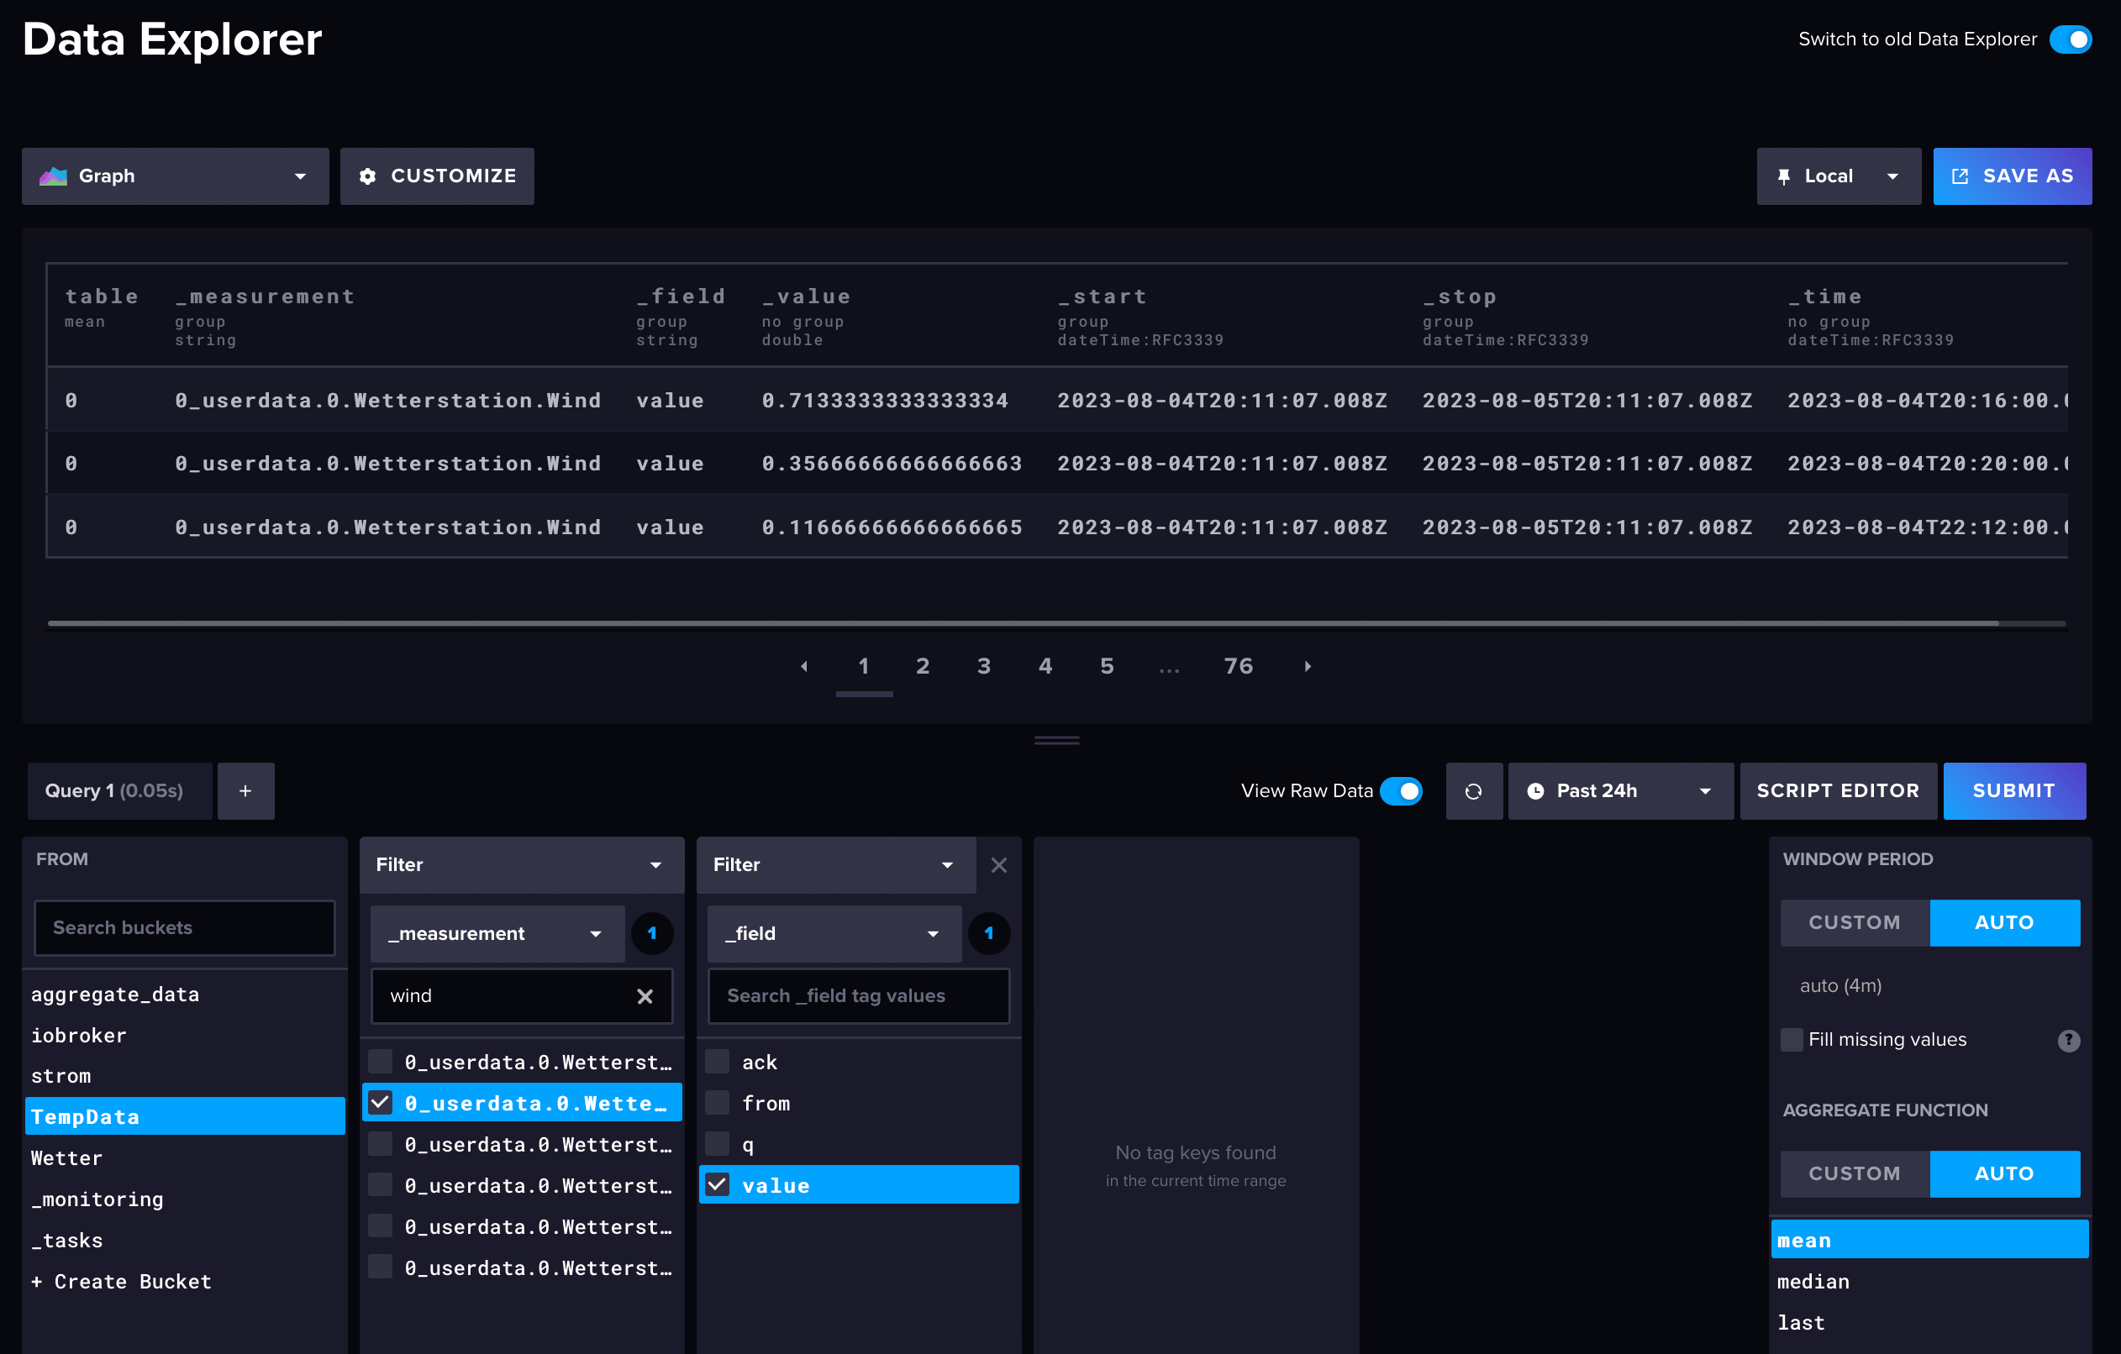The width and height of the screenshot is (2121, 1354).
Task: Open the _measurement tag key dropdown
Action: [497, 933]
